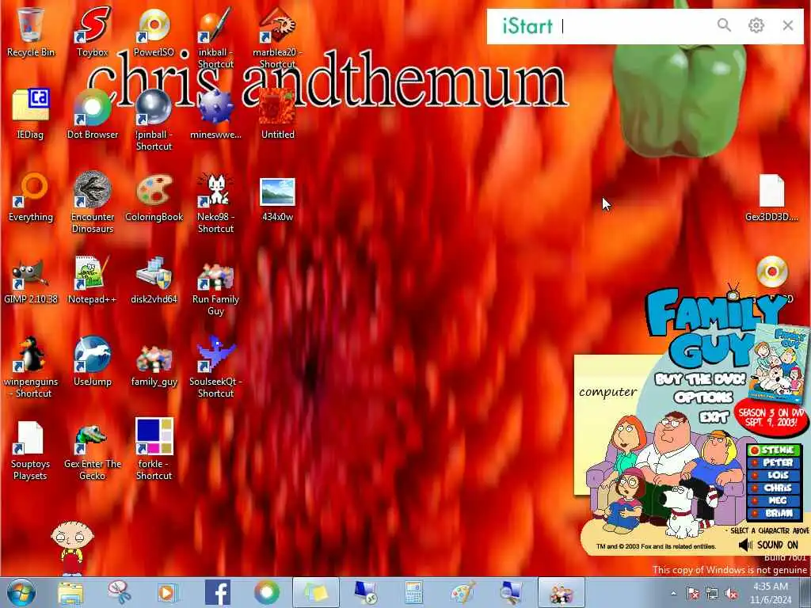Open the clock showing 4:35 AM

[771, 593]
